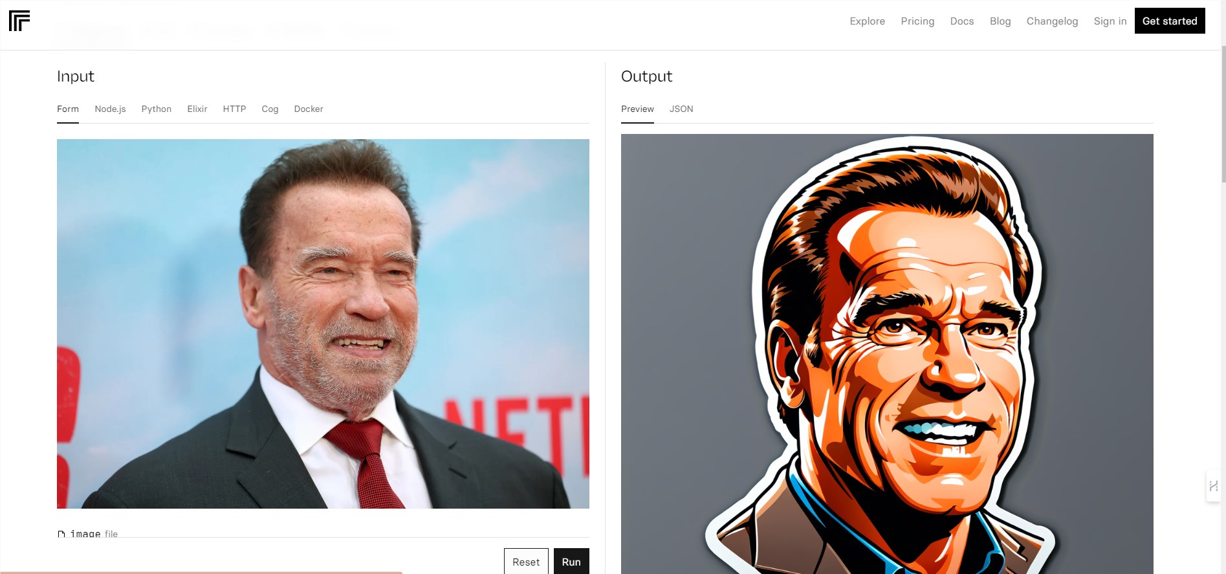1226x574 pixels.
Task: Show output as JSON
Action: (681, 109)
